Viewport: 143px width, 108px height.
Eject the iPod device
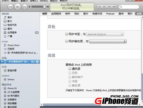pyautogui.click(x=37, y=62)
